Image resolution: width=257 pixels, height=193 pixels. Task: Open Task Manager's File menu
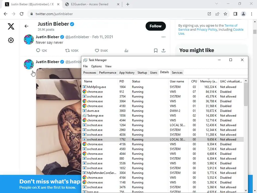click(x=85, y=66)
